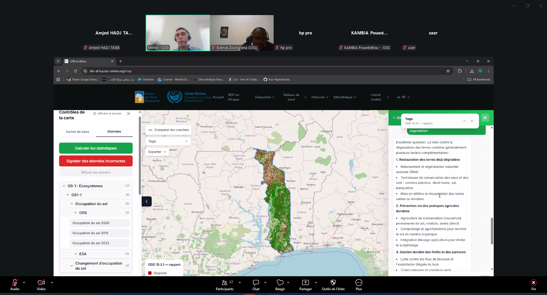
Task: Open the Your Repositories bookmark
Action: (276, 80)
